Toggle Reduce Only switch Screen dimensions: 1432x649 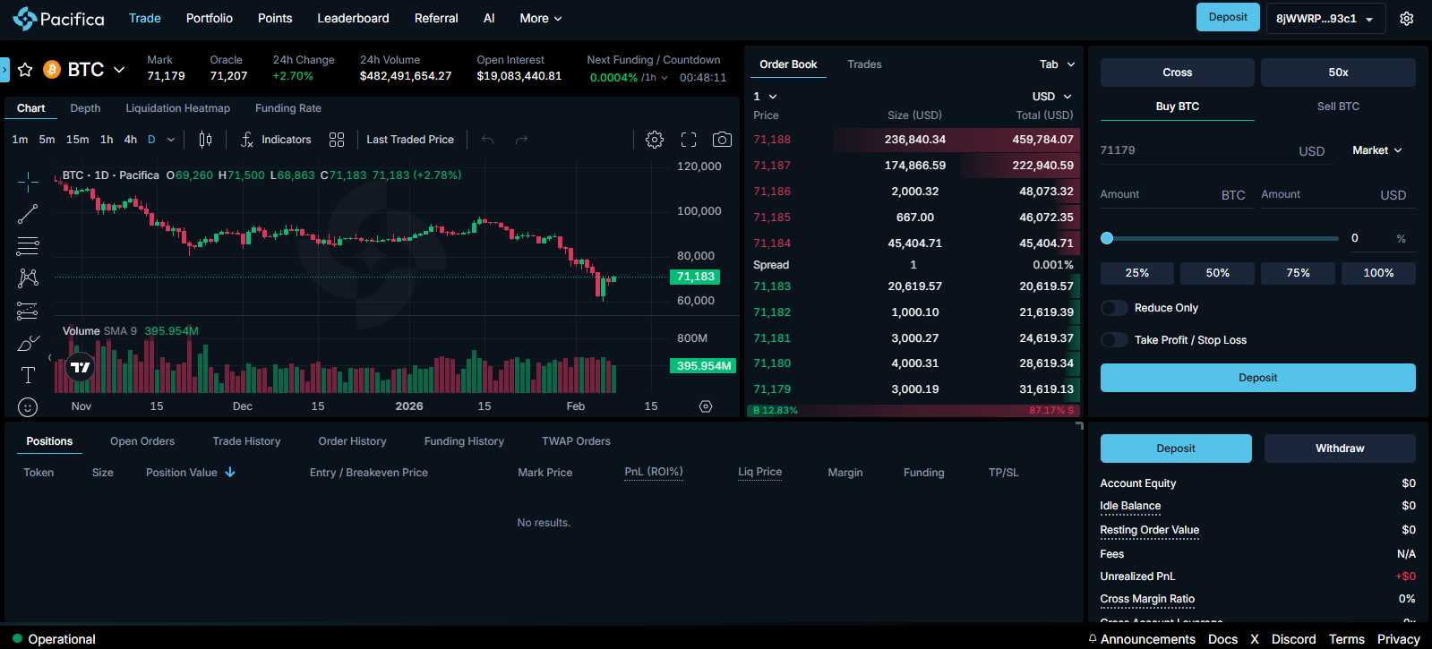pos(1114,308)
